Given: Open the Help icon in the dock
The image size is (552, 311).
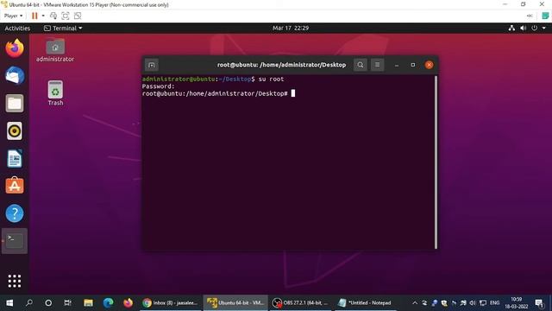Looking at the screenshot, I should [15, 213].
